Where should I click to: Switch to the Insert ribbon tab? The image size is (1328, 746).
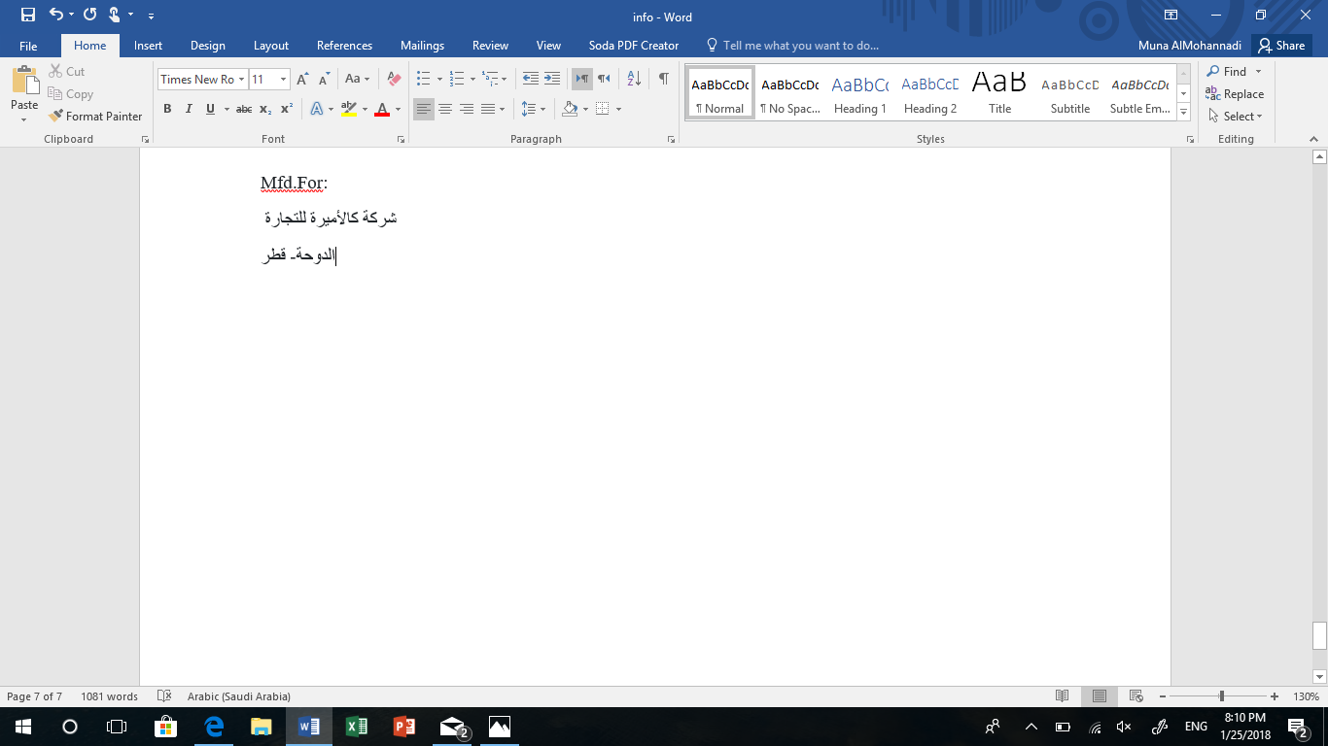pos(148,46)
